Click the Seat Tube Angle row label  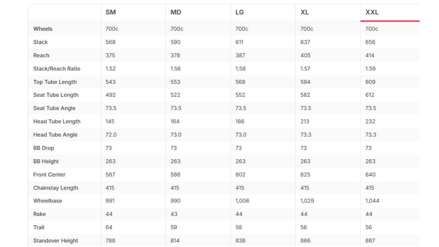coord(54,108)
